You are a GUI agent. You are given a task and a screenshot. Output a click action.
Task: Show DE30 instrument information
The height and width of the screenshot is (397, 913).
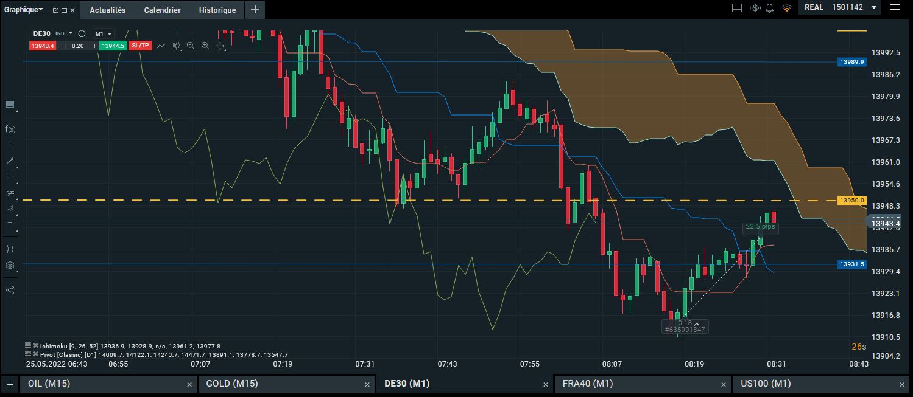[82, 33]
